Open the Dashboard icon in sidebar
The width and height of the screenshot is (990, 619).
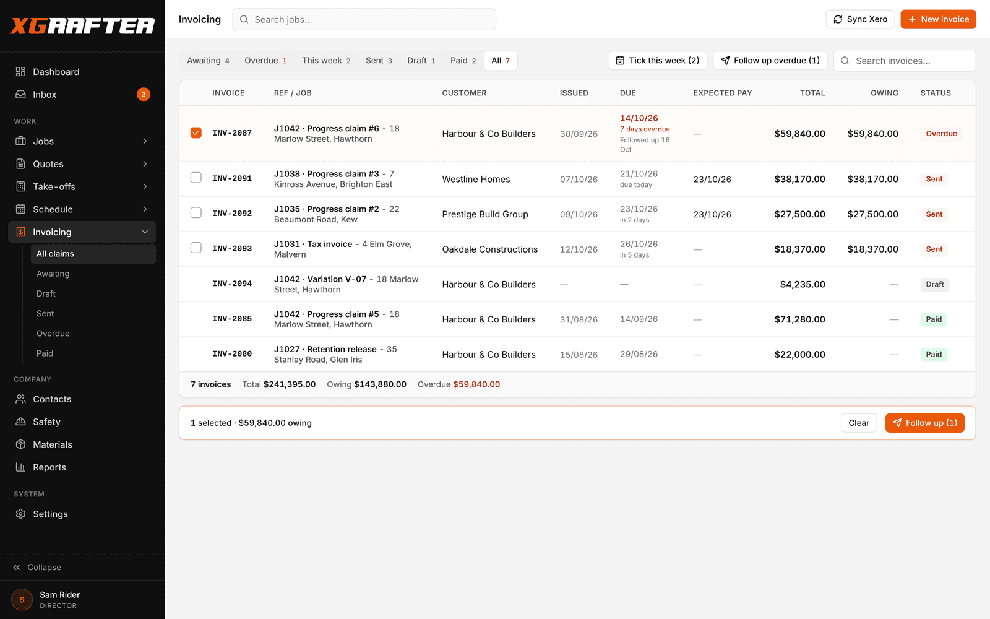(20, 72)
